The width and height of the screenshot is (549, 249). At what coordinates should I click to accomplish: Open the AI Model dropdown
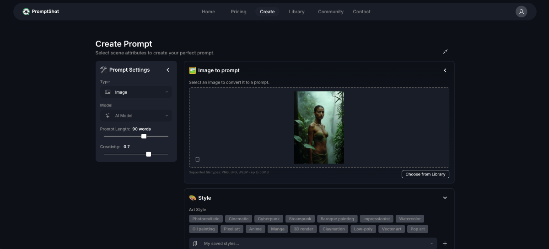tap(136, 116)
